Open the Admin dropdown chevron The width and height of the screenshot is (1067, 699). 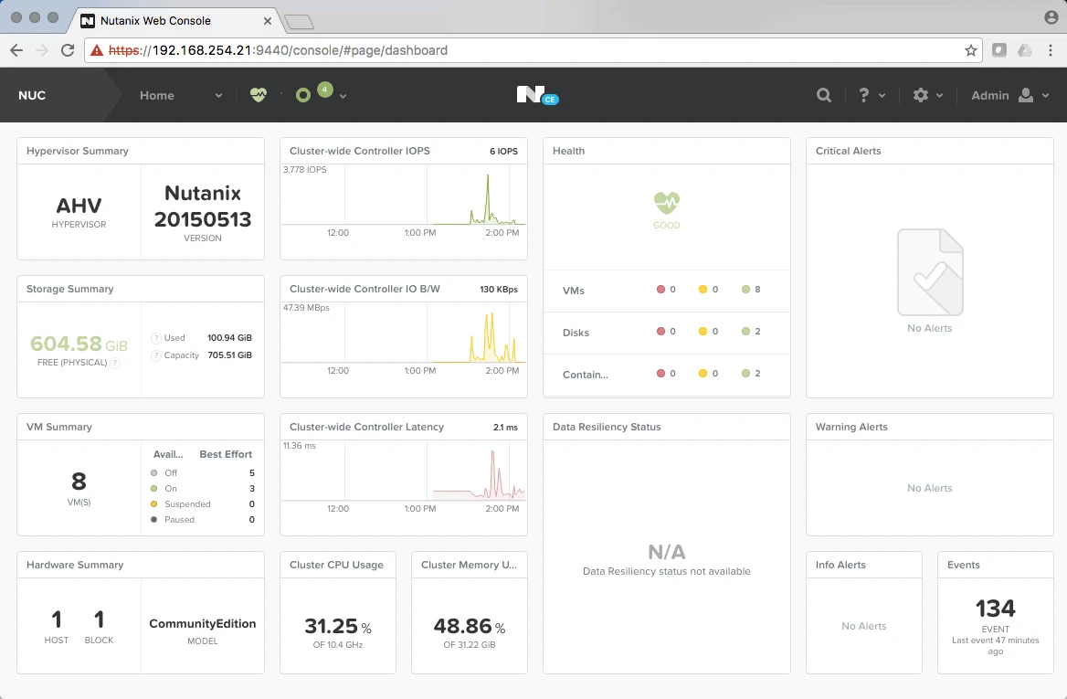[1046, 95]
